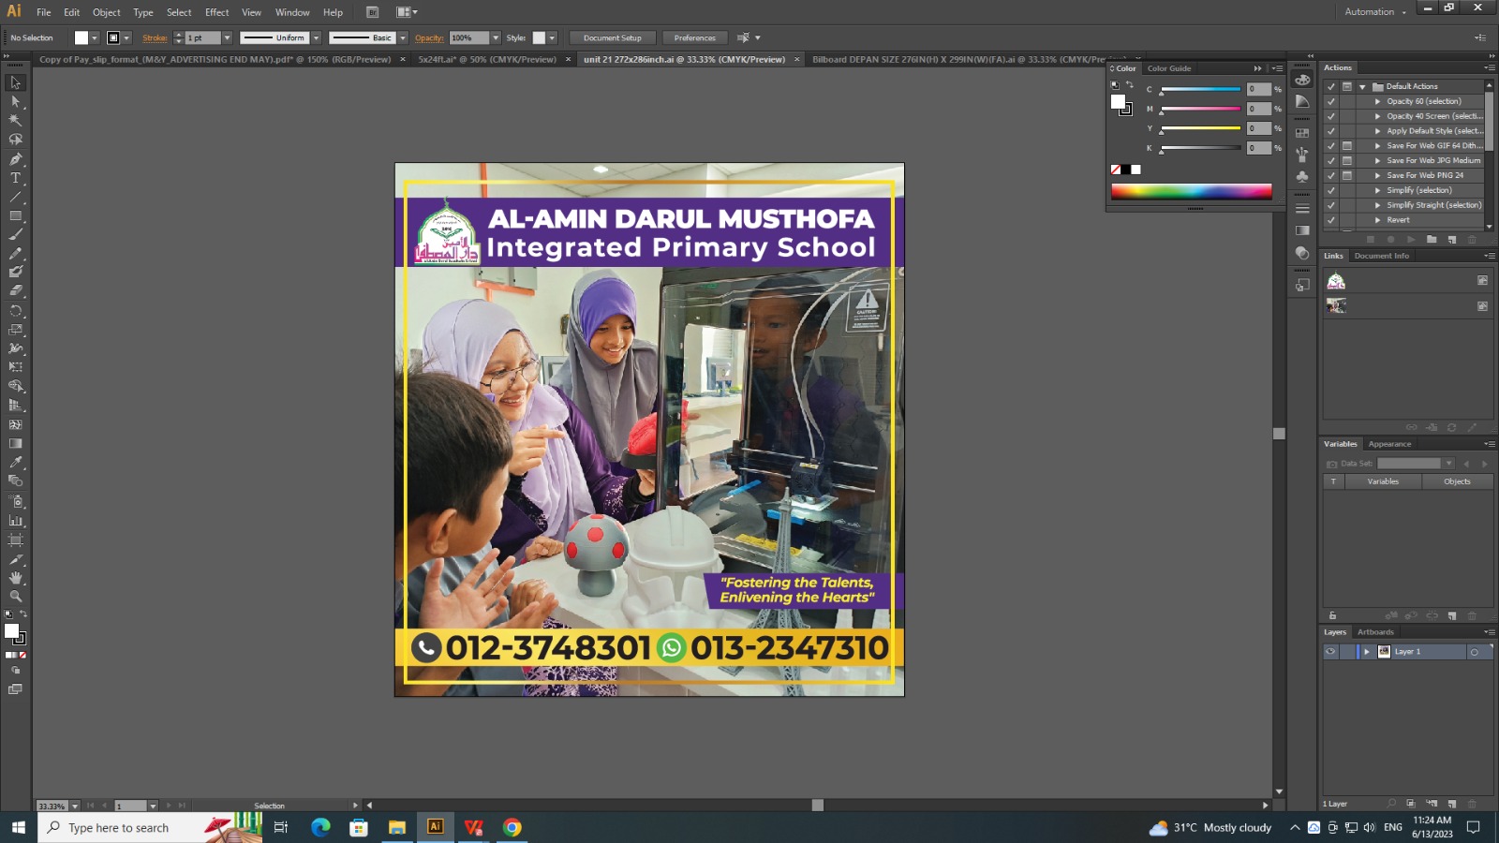Toggle checkmark for Opacity 60 (selection) action
1499x843 pixels.
point(1331,101)
